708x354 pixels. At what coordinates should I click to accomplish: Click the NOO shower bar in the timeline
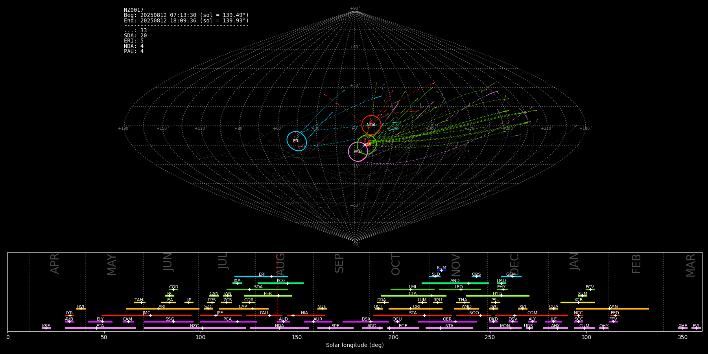click(474, 315)
